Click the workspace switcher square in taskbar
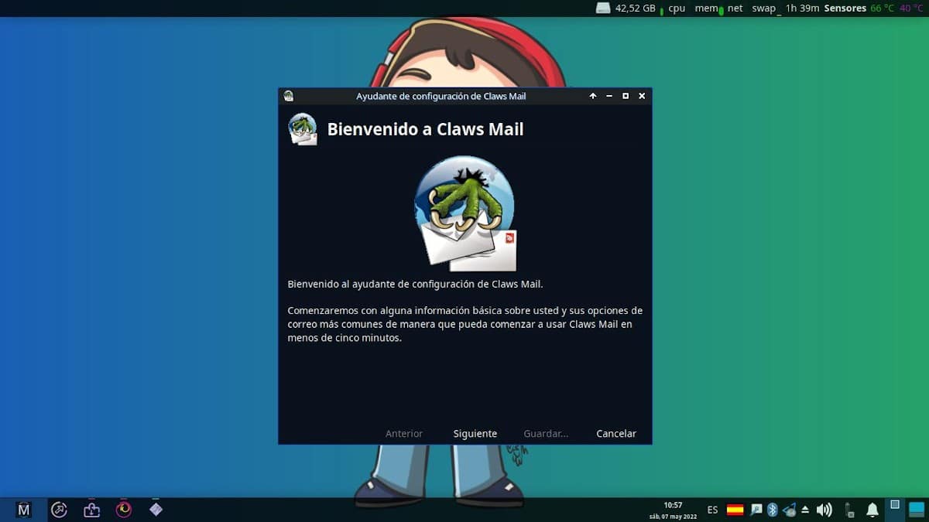 coord(894,510)
